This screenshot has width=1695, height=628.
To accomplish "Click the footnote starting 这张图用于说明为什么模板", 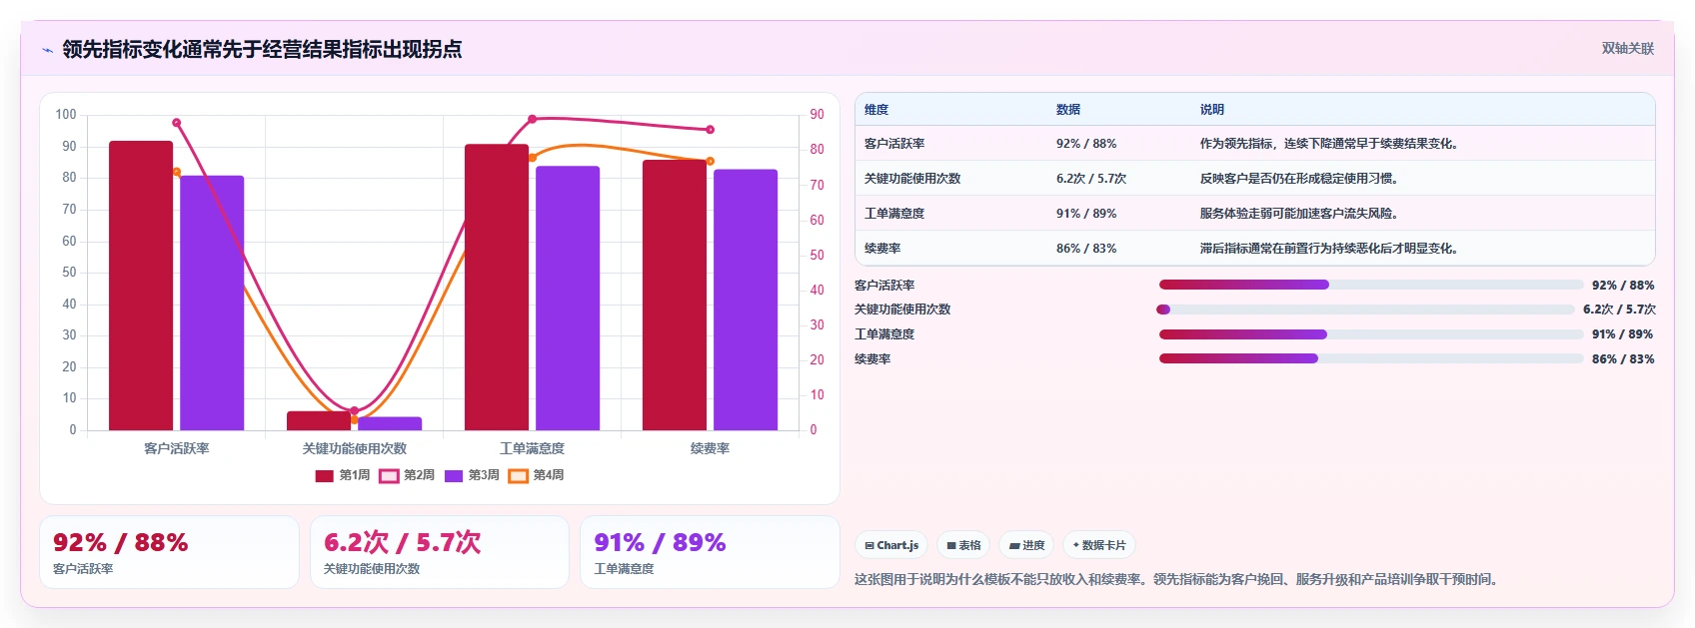I will point(1178,579).
